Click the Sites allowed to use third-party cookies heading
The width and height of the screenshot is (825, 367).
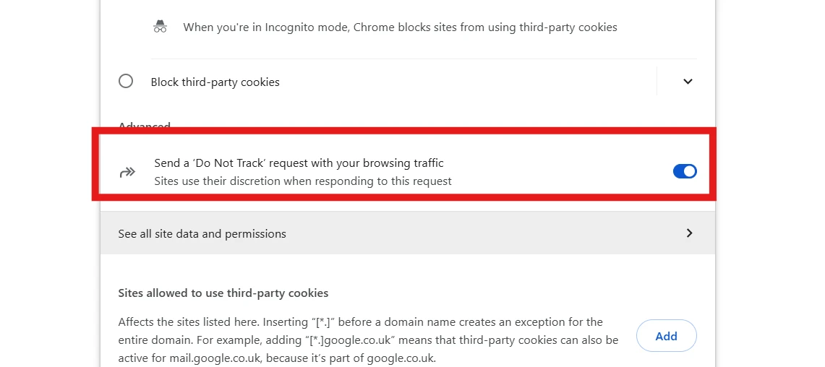223,293
